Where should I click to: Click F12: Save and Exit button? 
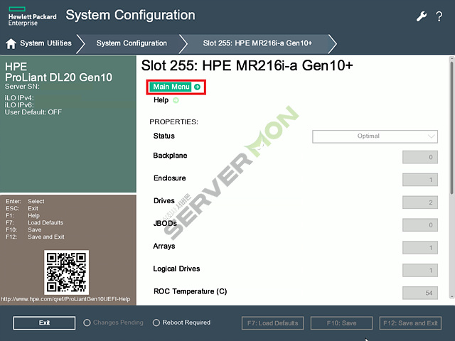pos(410,323)
